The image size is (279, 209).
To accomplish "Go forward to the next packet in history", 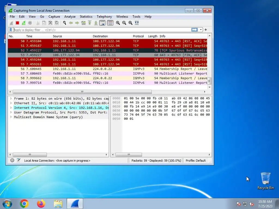I will (77, 23).
